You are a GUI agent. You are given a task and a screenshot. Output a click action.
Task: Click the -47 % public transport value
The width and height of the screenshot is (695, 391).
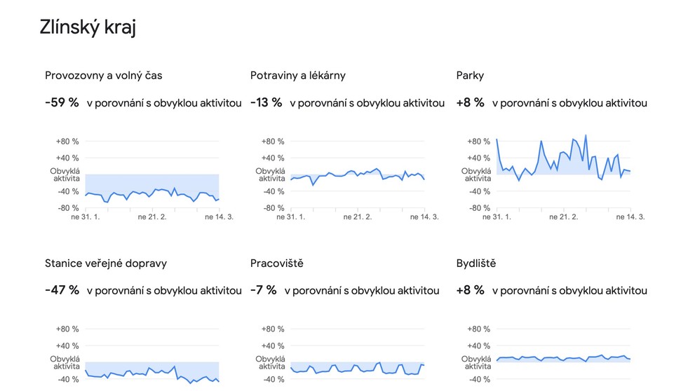pyautogui.click(x=62, y=290)
